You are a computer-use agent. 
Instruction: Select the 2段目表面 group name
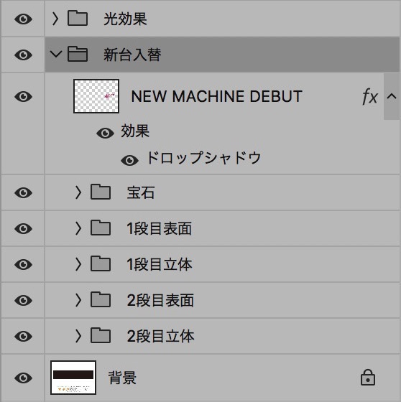pos(160,300)
